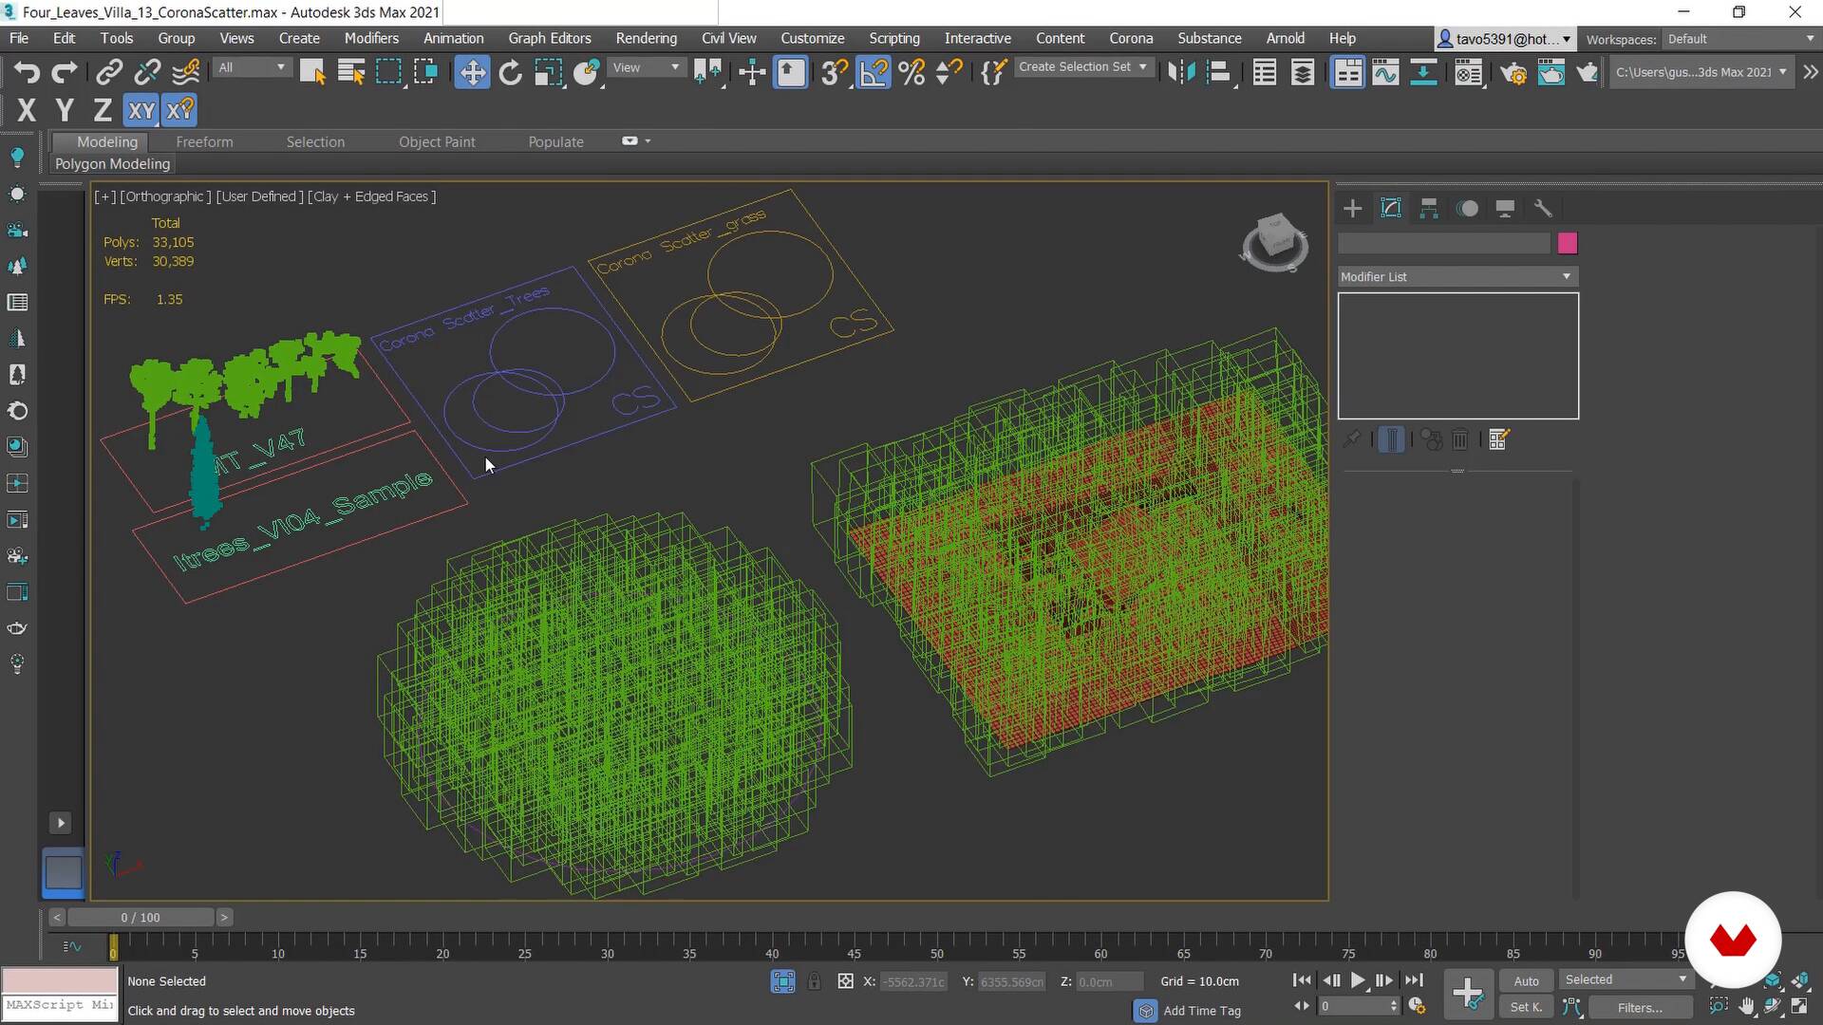Click the Filters... button
The image size is (1823, 1025).
1640,1007
